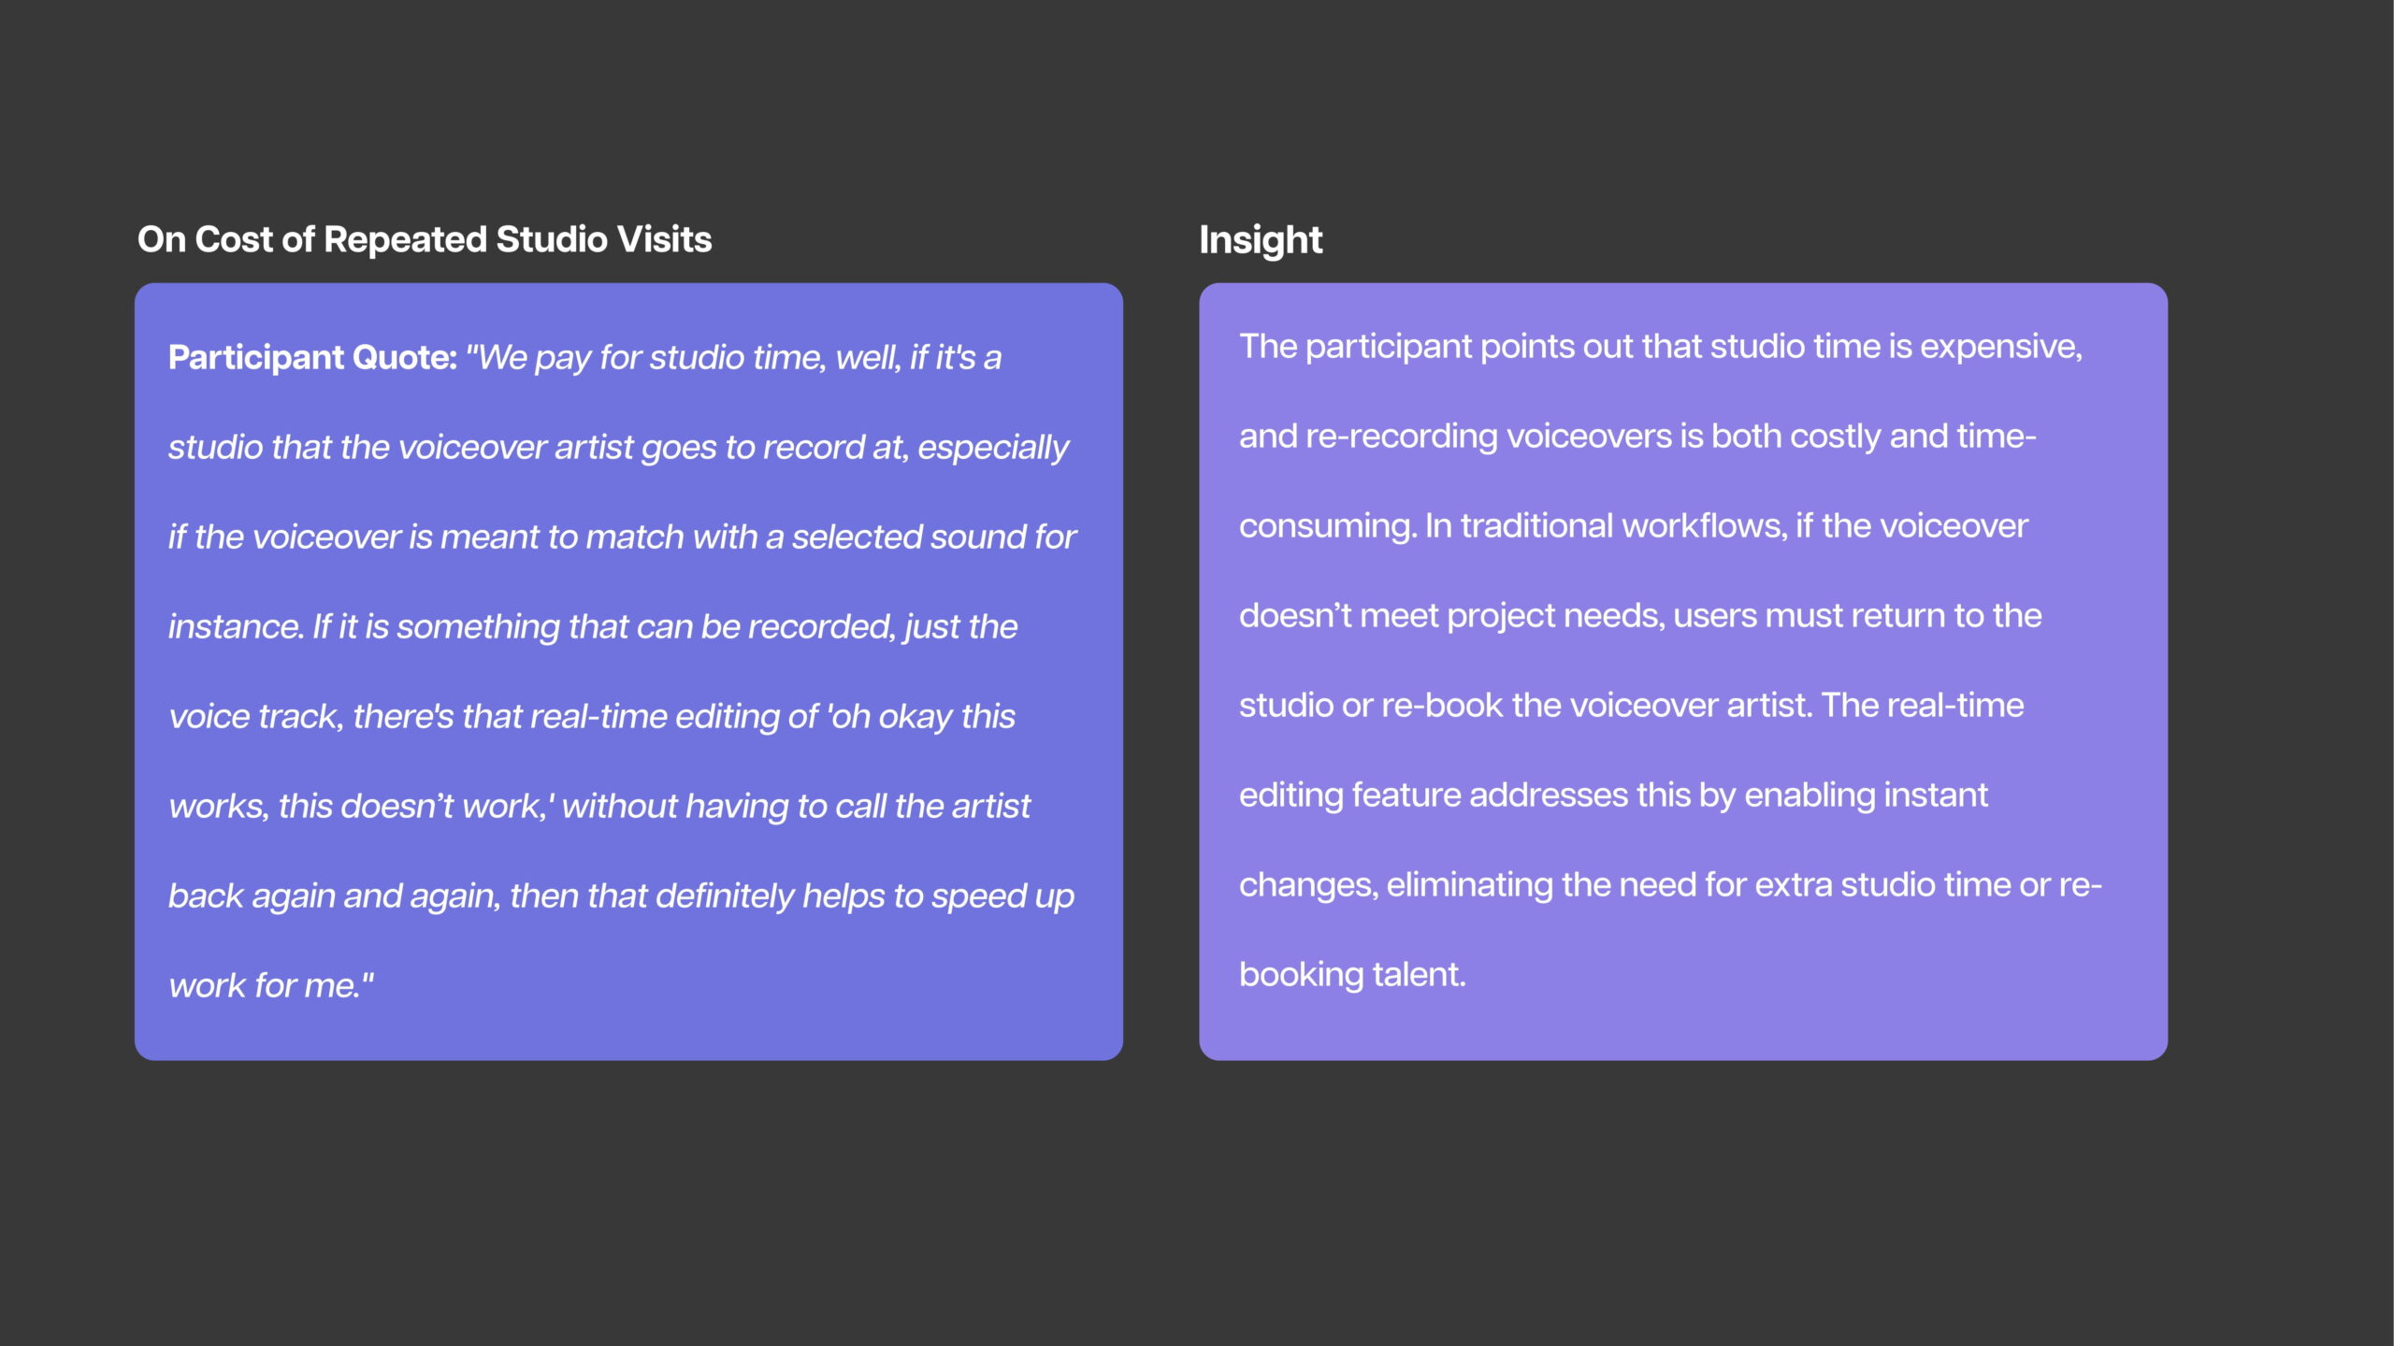Screen dimensions: 2394x1346
Task: Click the closing text 'work for me.'
Action: (271, 986)
